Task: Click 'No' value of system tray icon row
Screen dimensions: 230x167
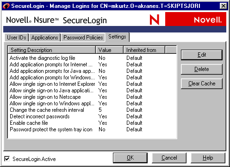Action: click(x=102, y=129)
